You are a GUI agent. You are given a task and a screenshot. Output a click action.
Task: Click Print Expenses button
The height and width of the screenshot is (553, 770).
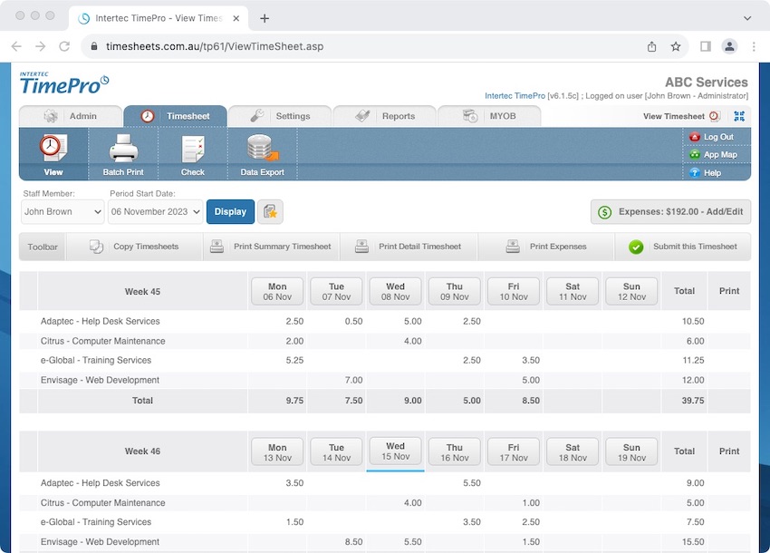coord(546,247)
